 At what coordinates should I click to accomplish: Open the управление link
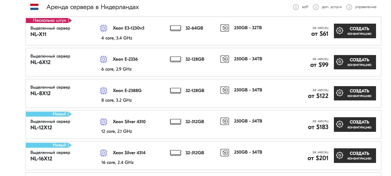point(366,7)
